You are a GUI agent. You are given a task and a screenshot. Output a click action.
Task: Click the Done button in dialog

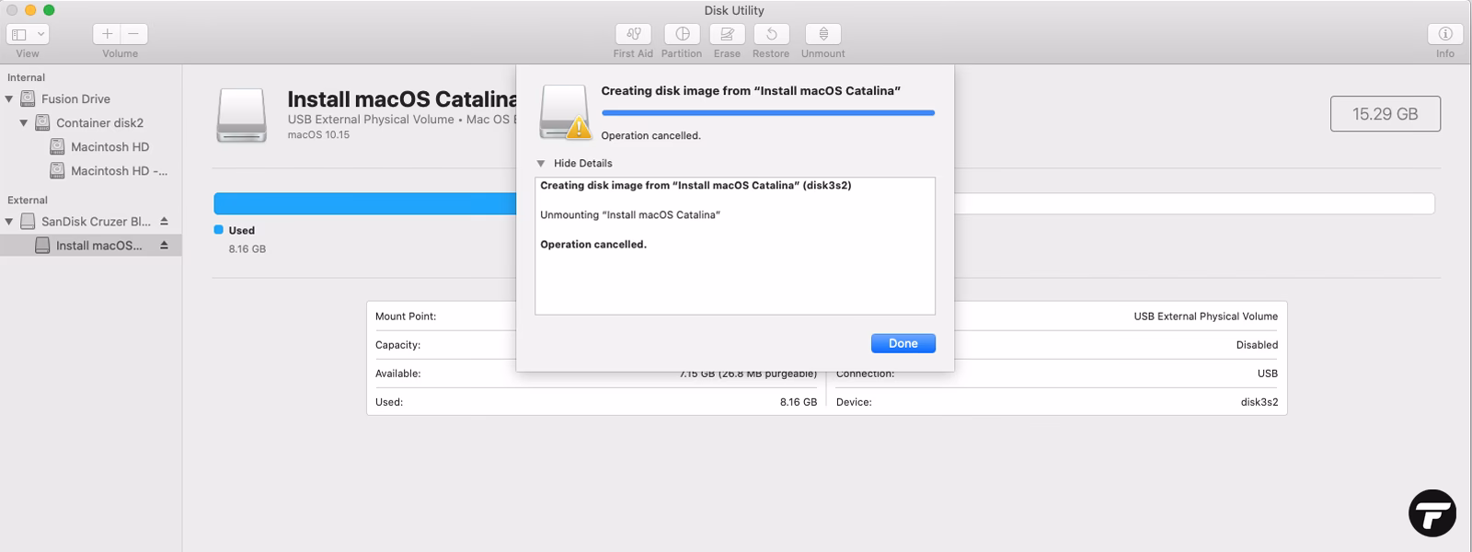click(903, 343)
